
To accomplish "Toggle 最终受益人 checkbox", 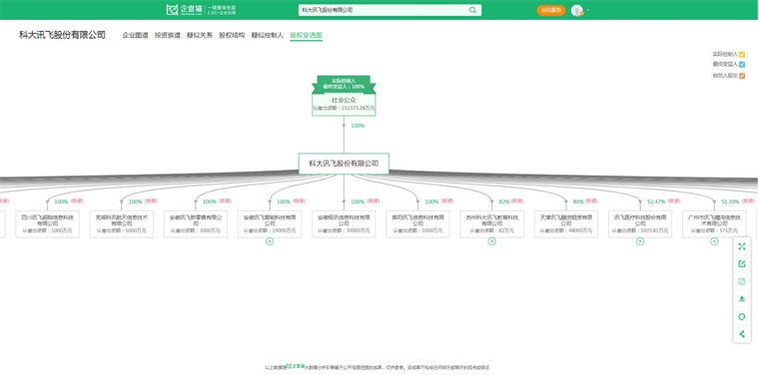I will (742, 64).
